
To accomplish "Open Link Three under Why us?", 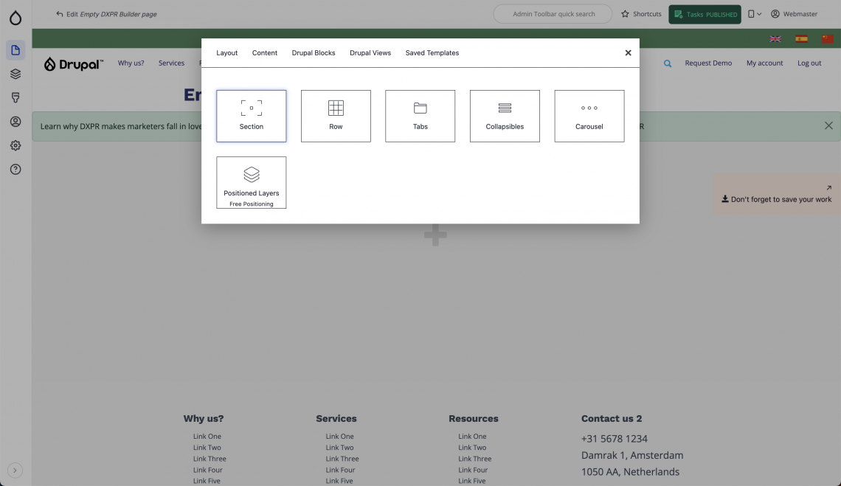I will pos(210,459).
